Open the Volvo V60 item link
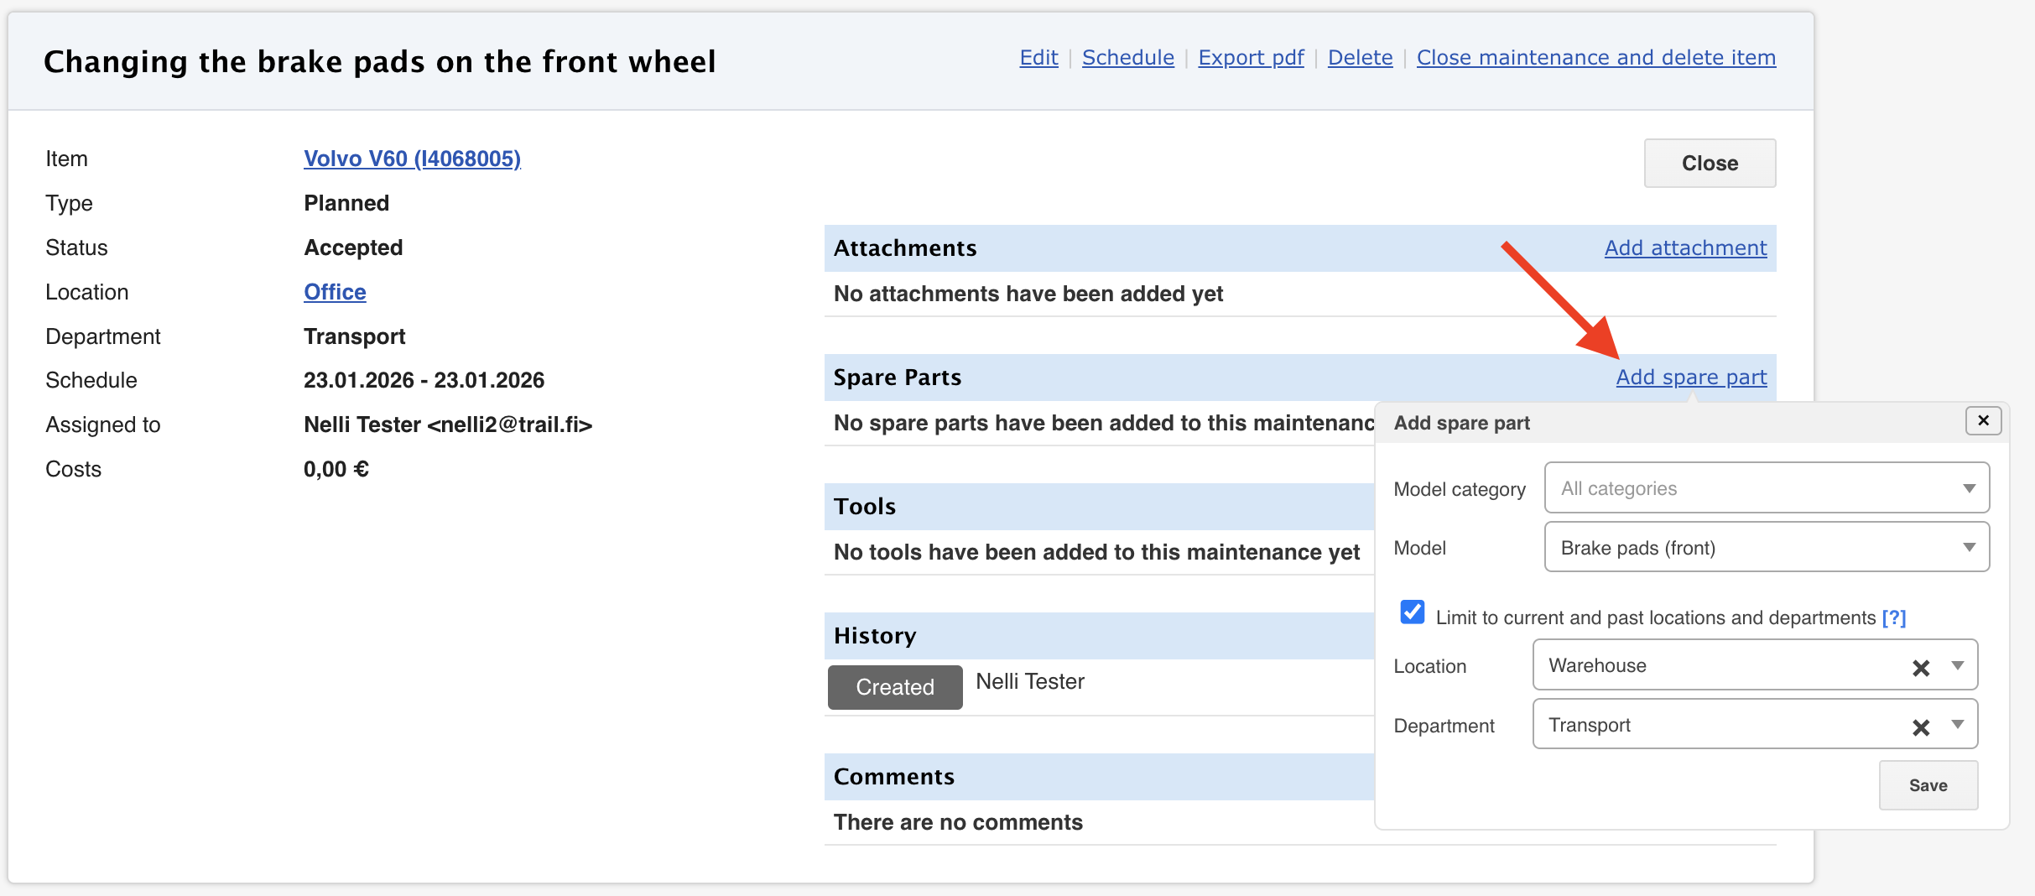 (x=412, y=159)
